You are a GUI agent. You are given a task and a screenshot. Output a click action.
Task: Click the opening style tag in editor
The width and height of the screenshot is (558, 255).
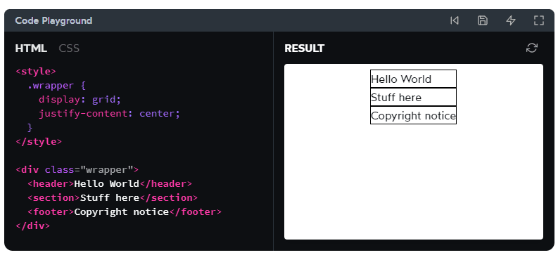coord(36,72)
